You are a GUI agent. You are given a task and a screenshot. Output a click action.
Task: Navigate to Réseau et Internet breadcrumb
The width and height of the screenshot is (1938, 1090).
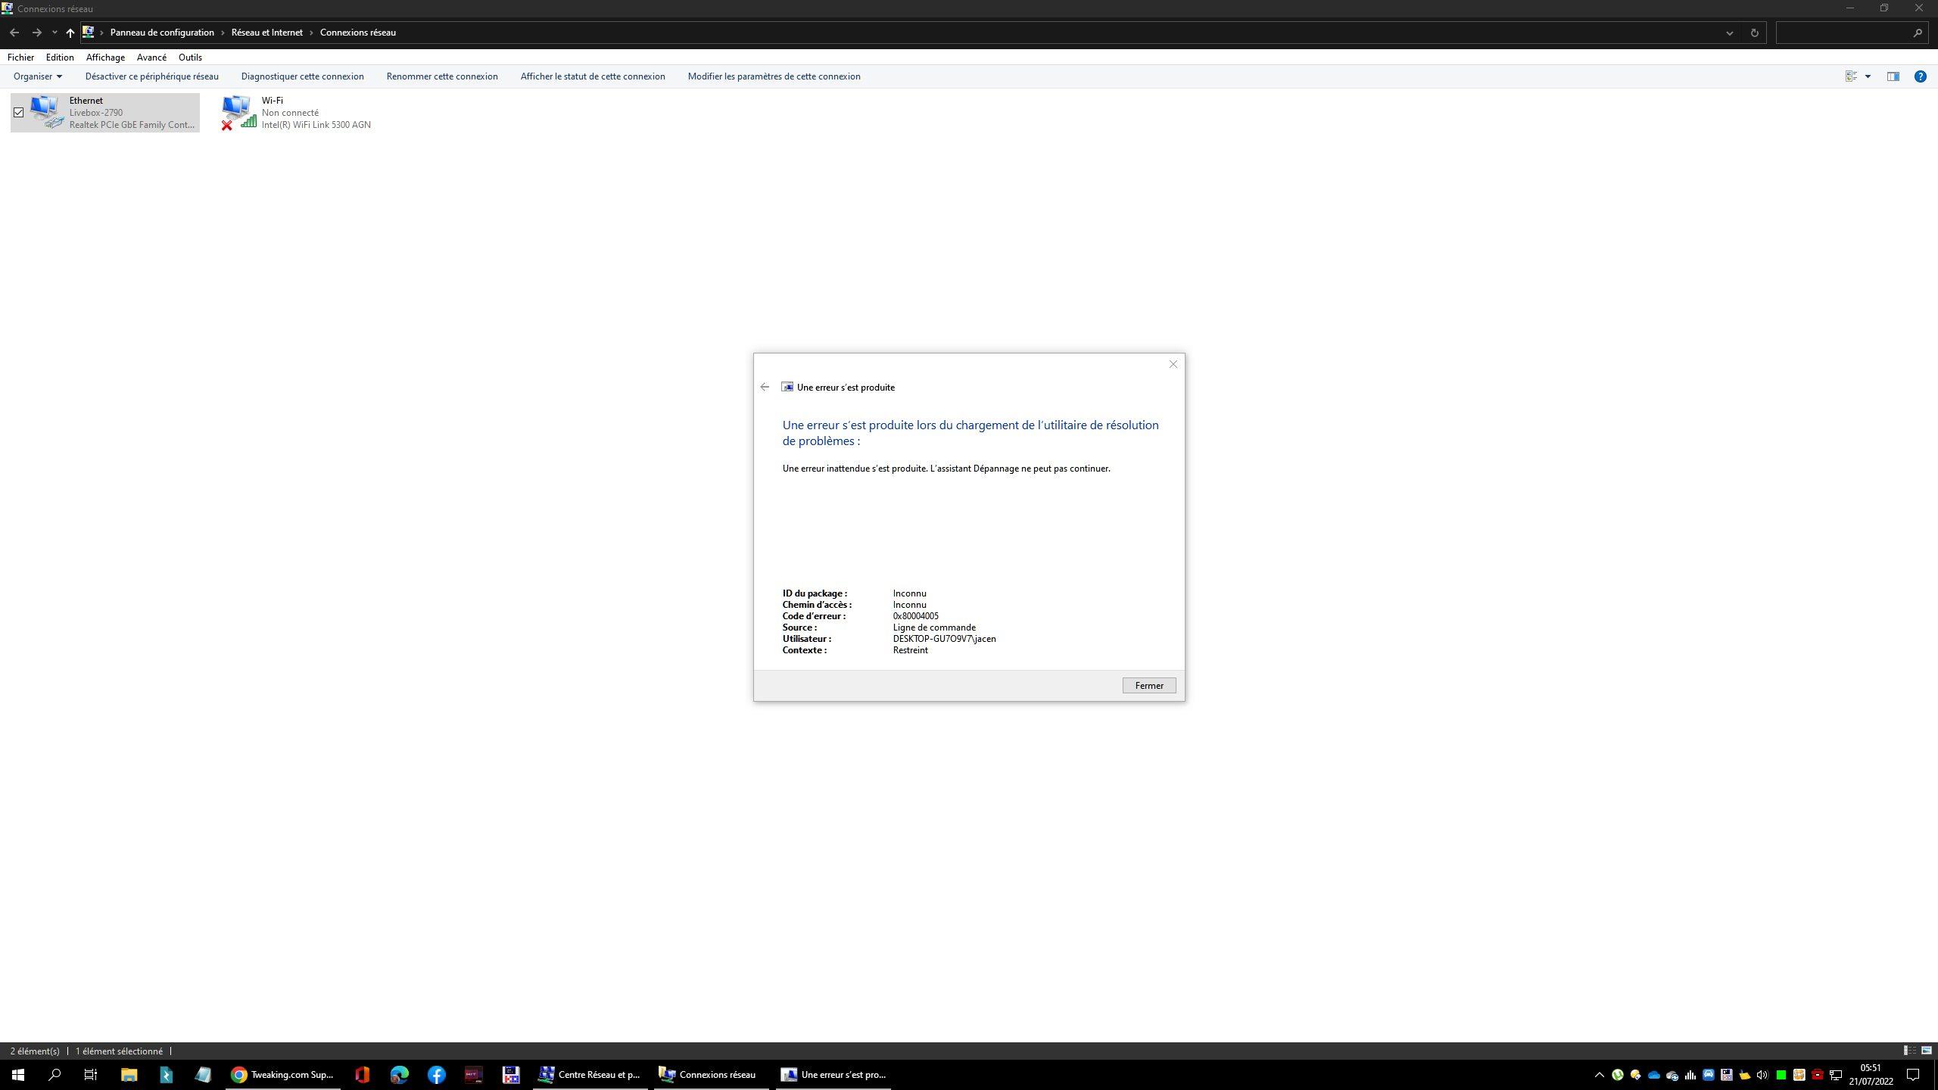[266, 33]
